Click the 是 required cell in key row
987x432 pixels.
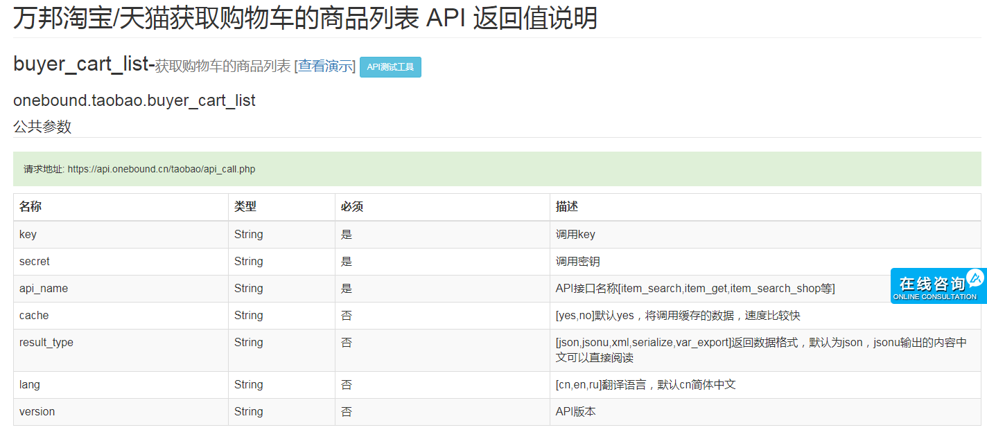(442, 235)
